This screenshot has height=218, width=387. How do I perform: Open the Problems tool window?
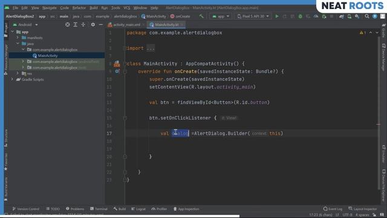(75, 209)
